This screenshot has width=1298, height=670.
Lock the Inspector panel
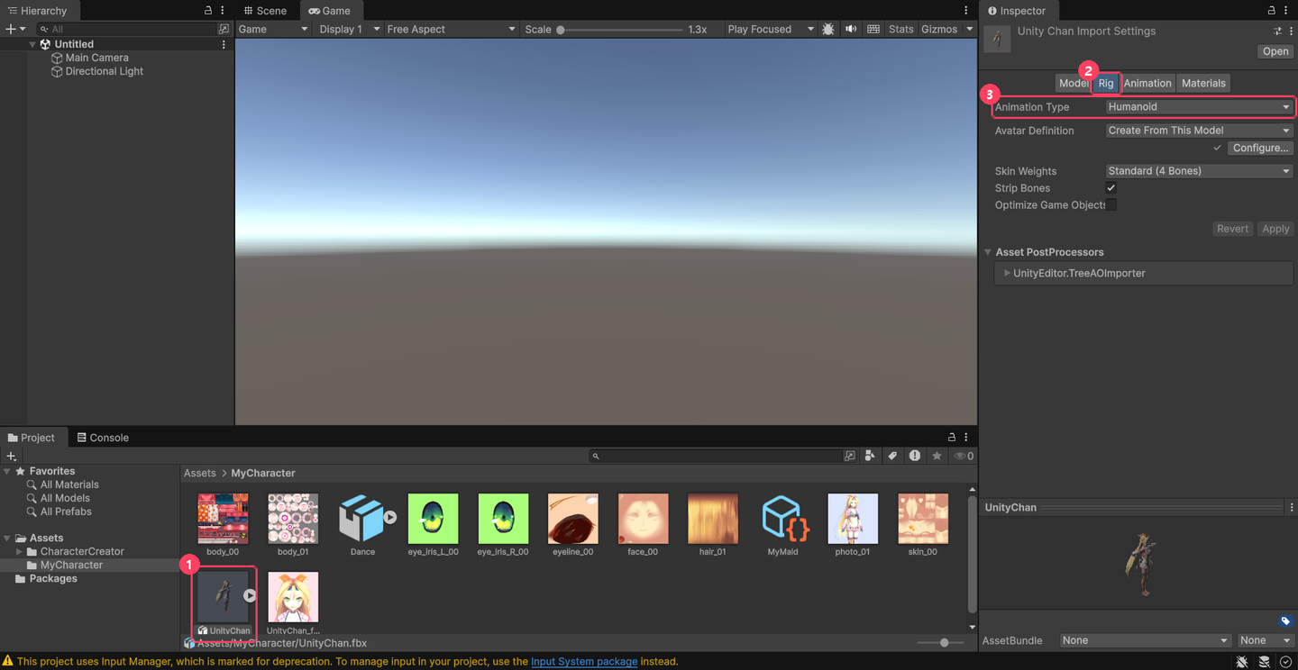(x=1272, y=11)
